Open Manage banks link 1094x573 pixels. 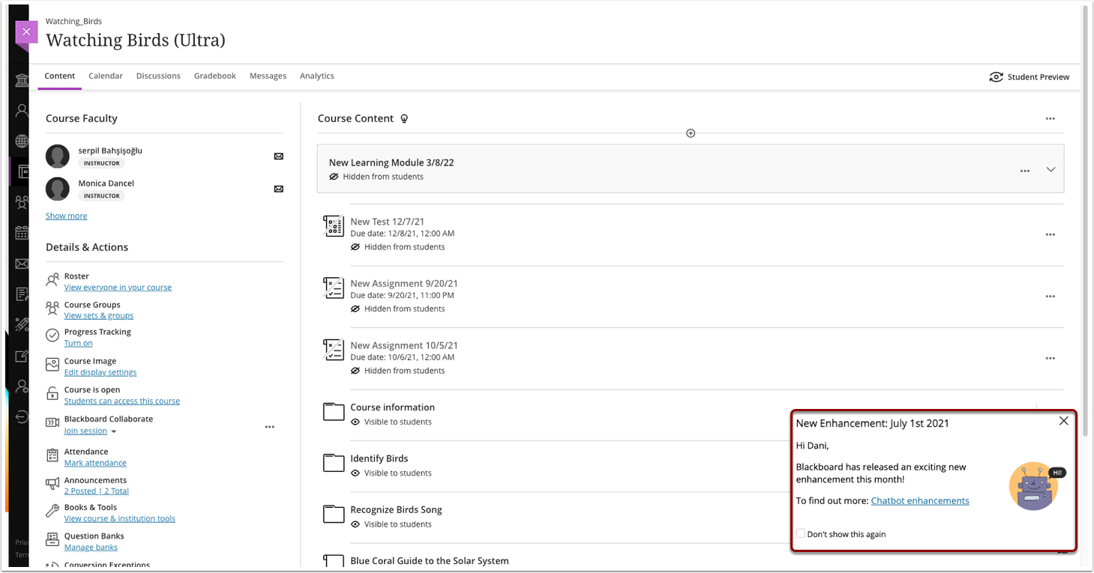[91, 548]
